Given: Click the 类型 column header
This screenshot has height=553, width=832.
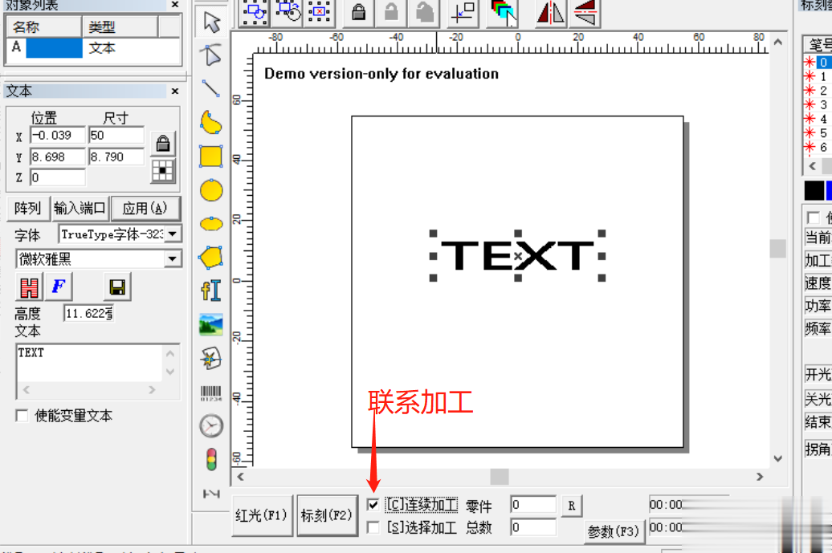Looking at the screenshot, I should click(120, 26).
